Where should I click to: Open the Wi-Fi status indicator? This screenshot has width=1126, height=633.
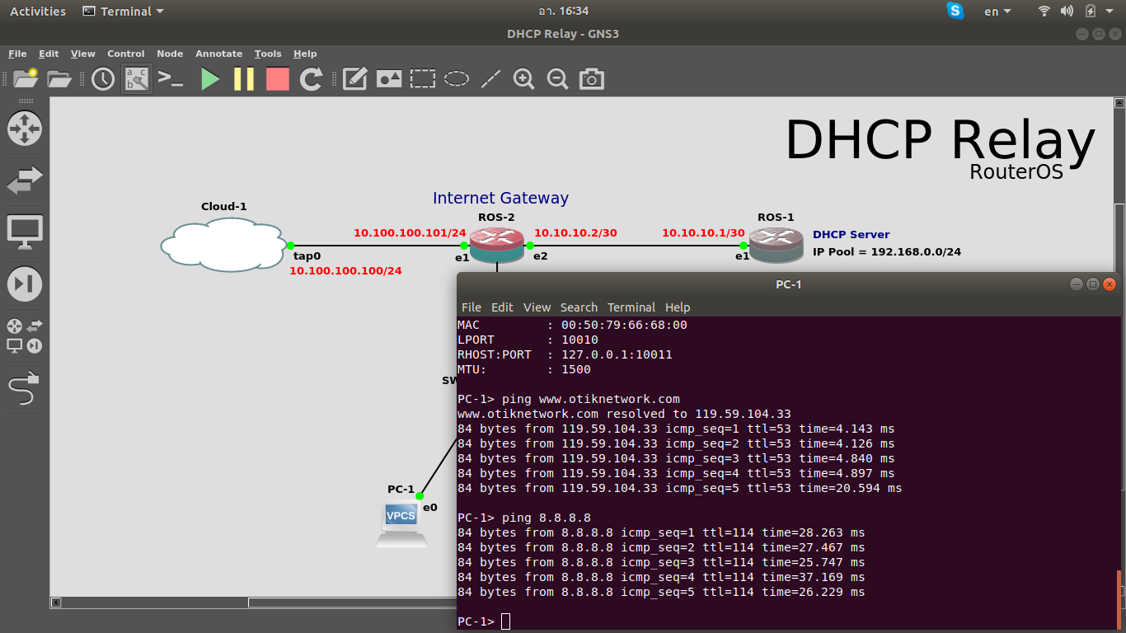coord(1044,12)
